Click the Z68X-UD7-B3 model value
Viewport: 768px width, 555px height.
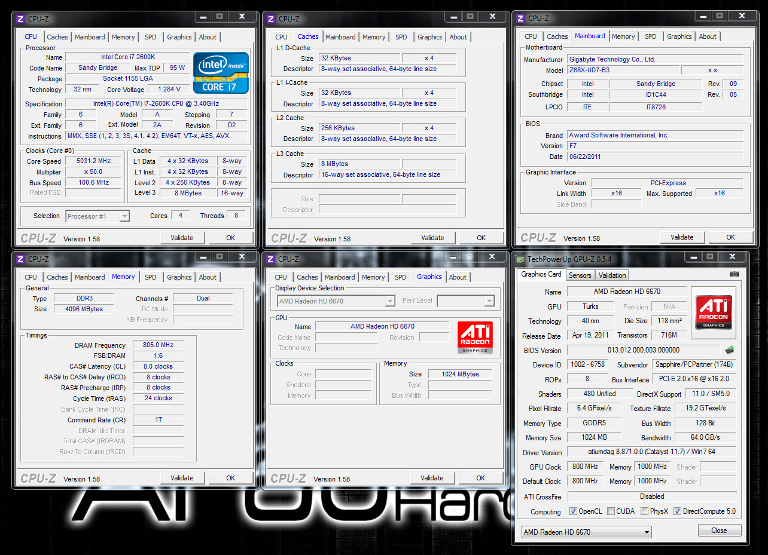click(623, 70)
